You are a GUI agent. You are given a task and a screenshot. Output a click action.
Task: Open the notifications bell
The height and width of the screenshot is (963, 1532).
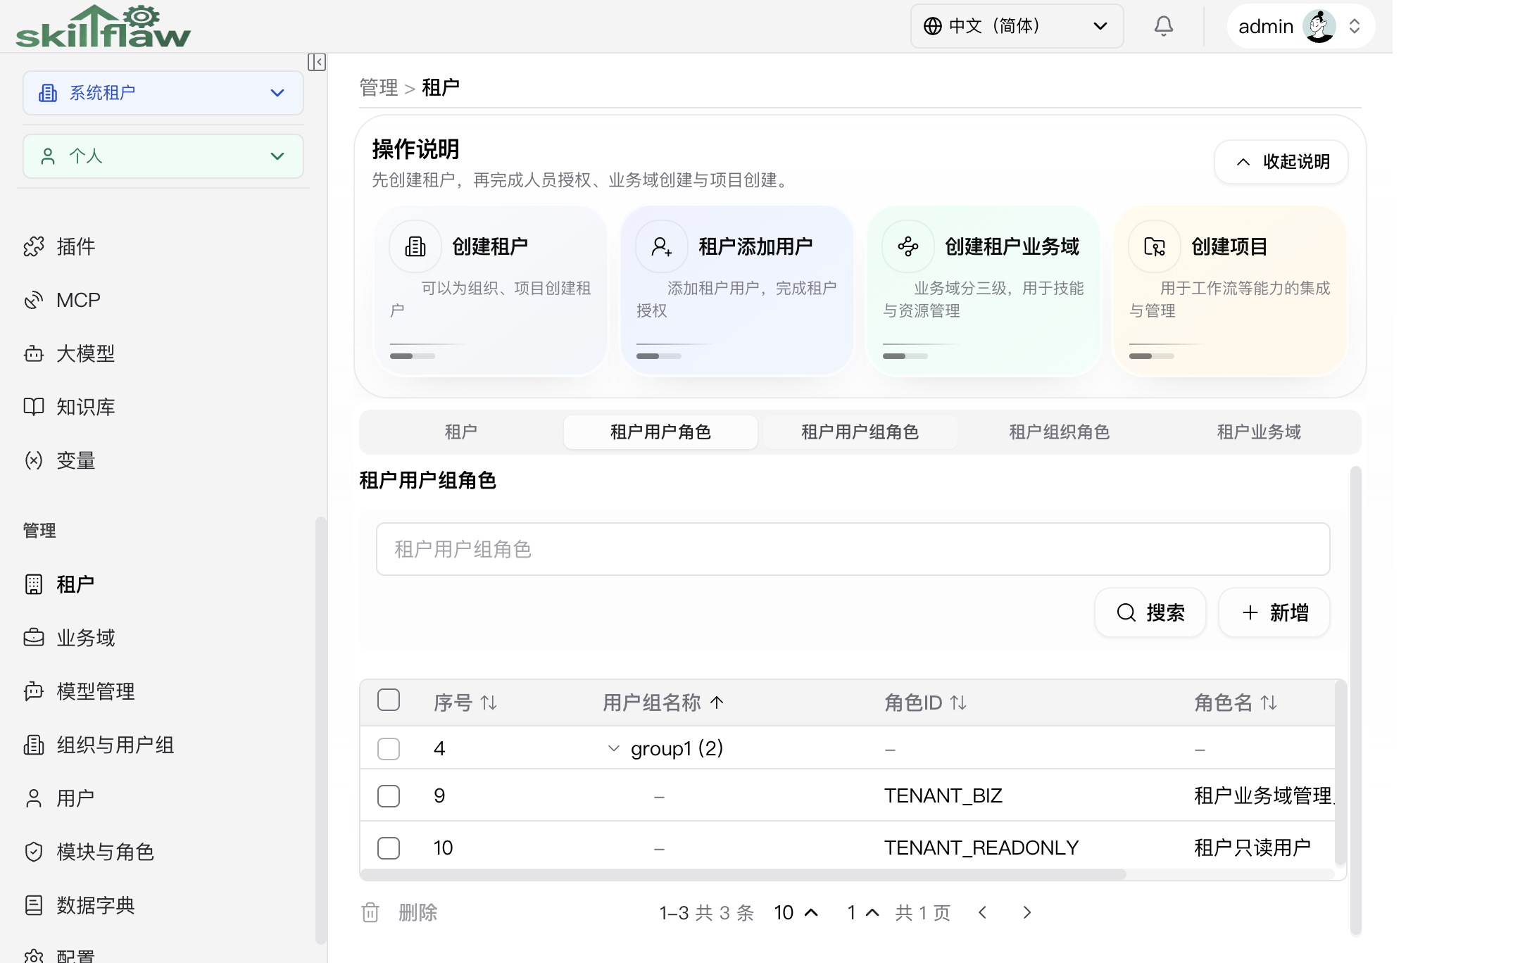coord(1163,26)
